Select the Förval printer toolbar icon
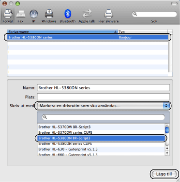The image size is (180, 182). (8, 16)
